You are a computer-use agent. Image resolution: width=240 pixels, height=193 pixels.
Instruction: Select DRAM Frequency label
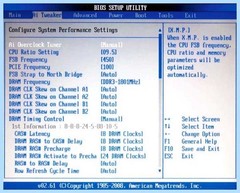pos(29,82)
